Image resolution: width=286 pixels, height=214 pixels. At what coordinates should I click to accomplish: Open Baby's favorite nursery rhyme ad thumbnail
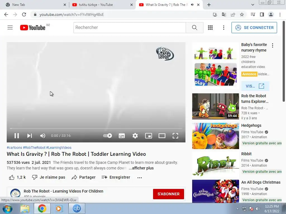pos(216,65)
